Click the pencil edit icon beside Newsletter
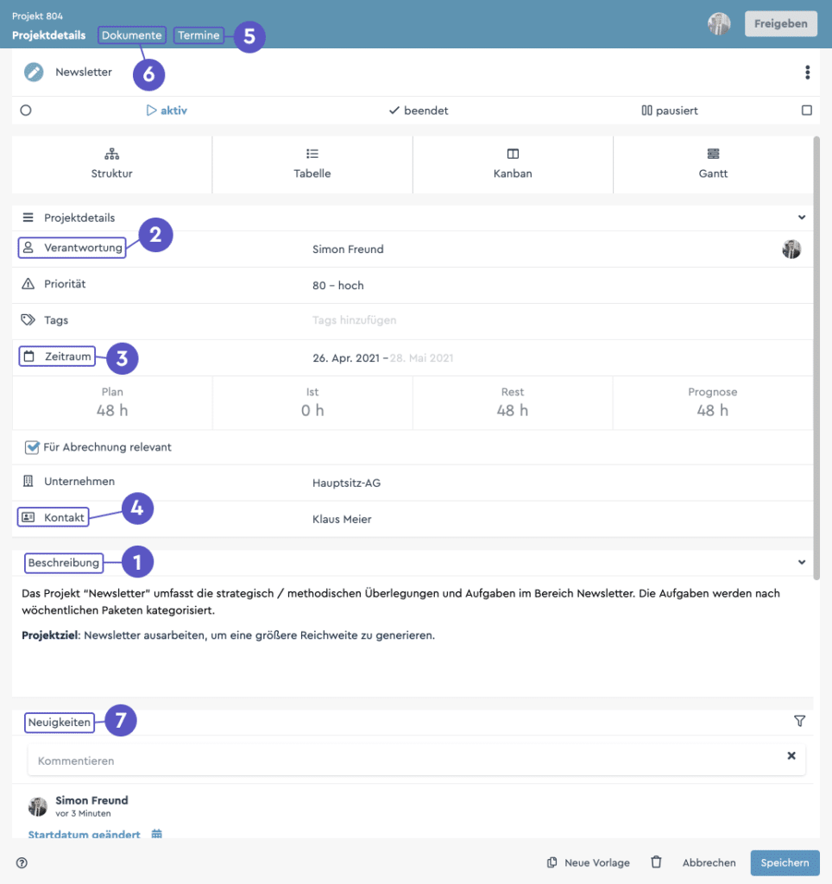 [34, 73]
